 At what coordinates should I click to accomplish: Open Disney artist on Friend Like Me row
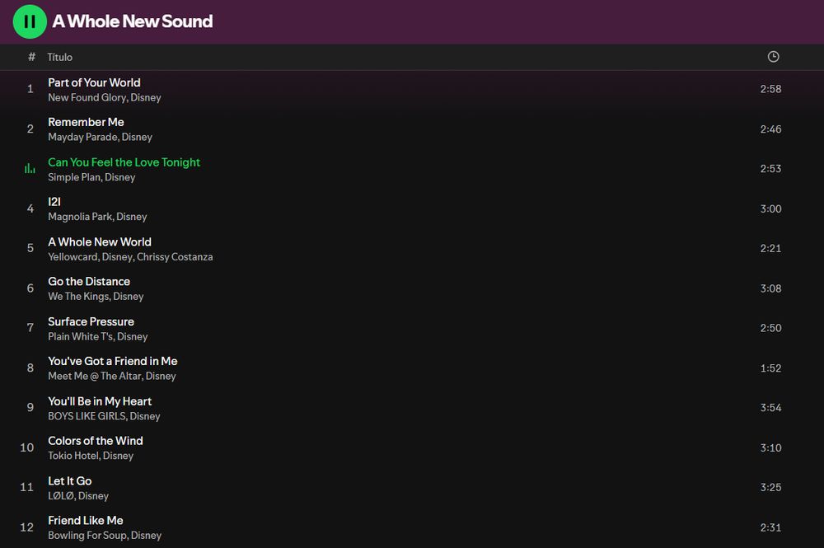tap(146, 536)
